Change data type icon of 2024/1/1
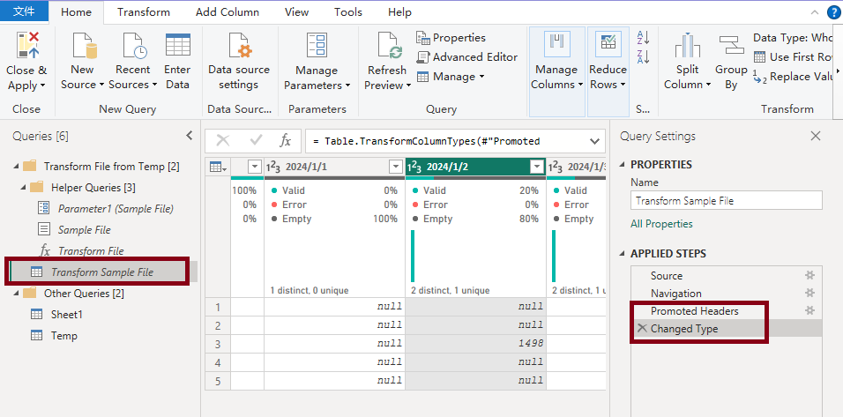This screenshot has height=417, width=843. pos(273,168)
